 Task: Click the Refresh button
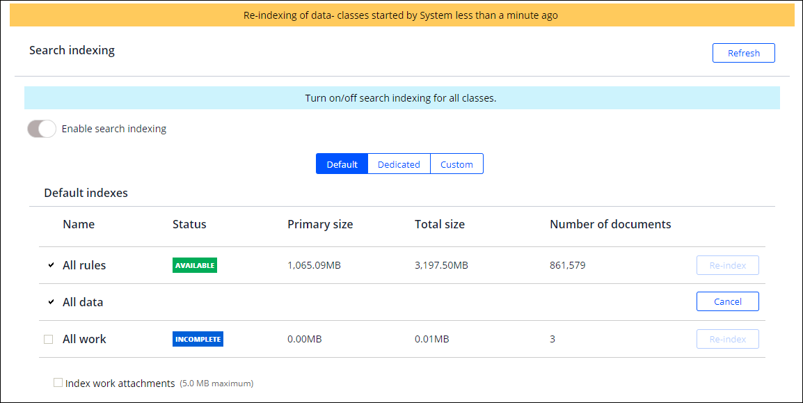pyautogui.click(x=743, y=53)
